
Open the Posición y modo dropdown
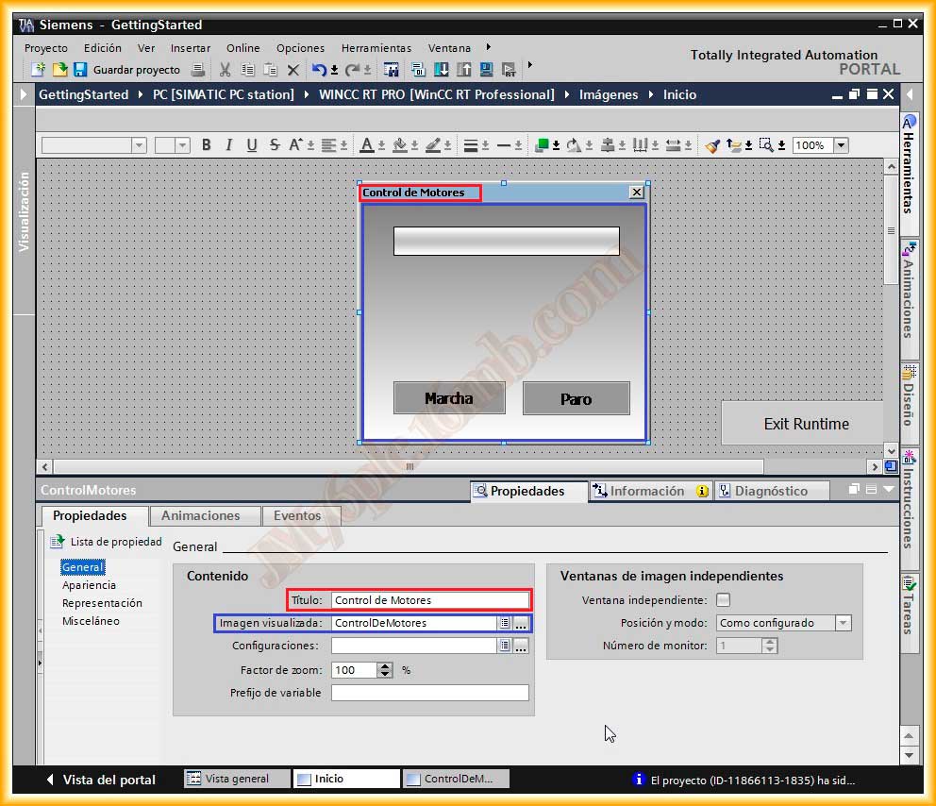pos(843,623)
